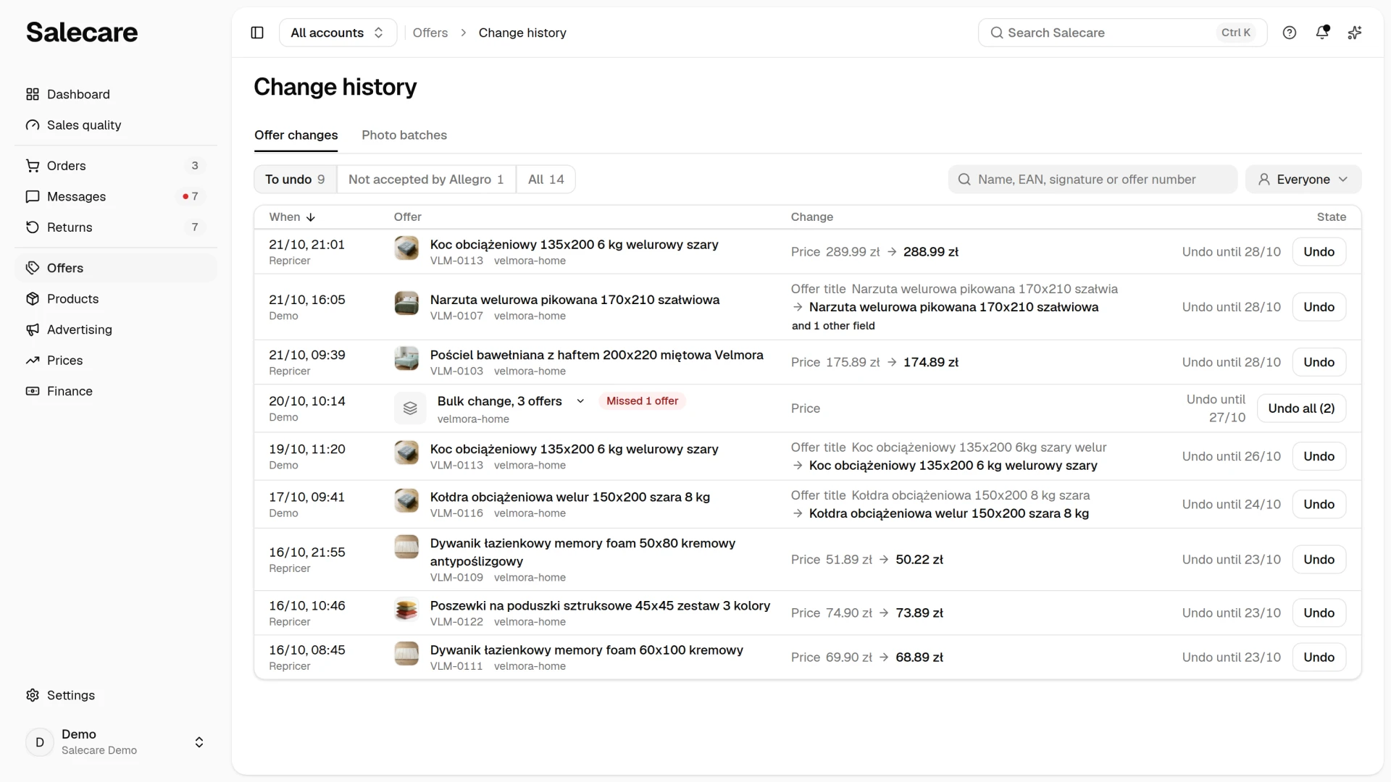Screen dimensions: 1391x782
Task: Select Offers in sidebar
Action: [116, 268]
